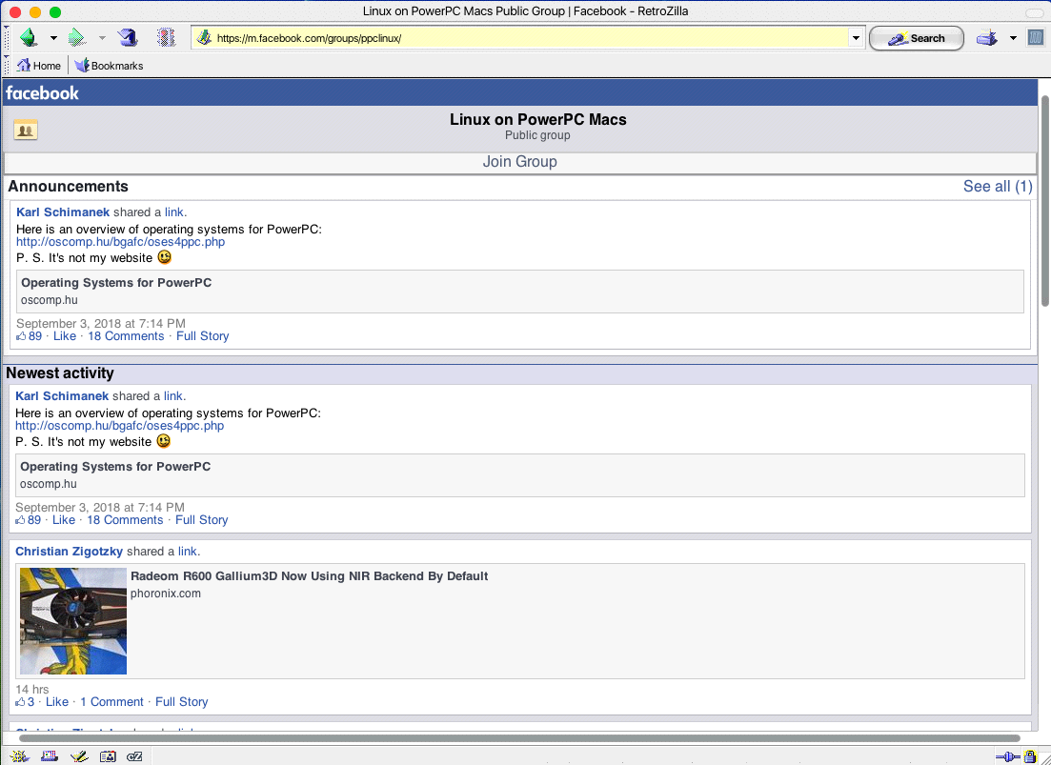Toggle the toolbars with the title bar pill button
This screenshot has height=765, width=1051.
pos(1034,11)
